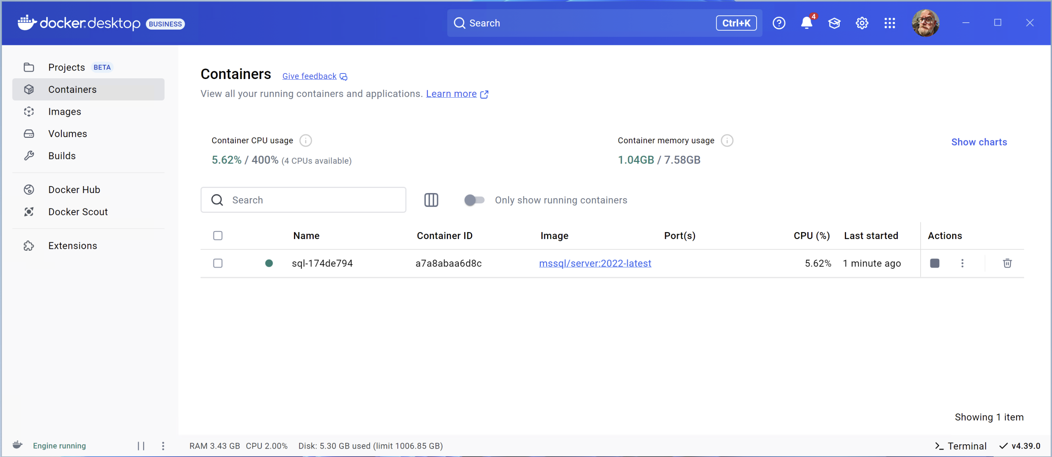Viewport: 1052px width, 457px height.
Task: Click the BUSINESS plan badge
Action: pos(165,24)
